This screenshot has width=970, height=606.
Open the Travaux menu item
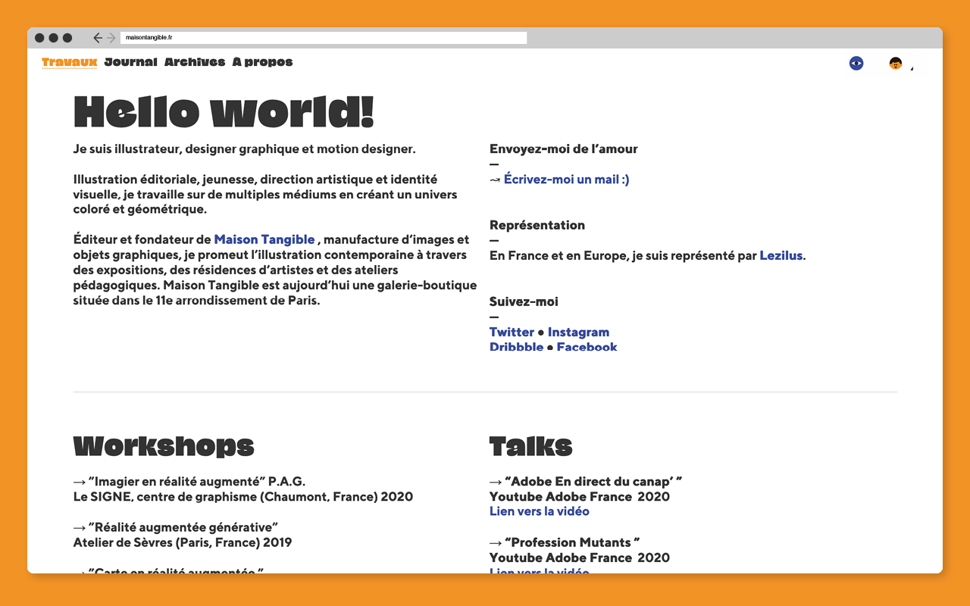click(x=69, y=62)
